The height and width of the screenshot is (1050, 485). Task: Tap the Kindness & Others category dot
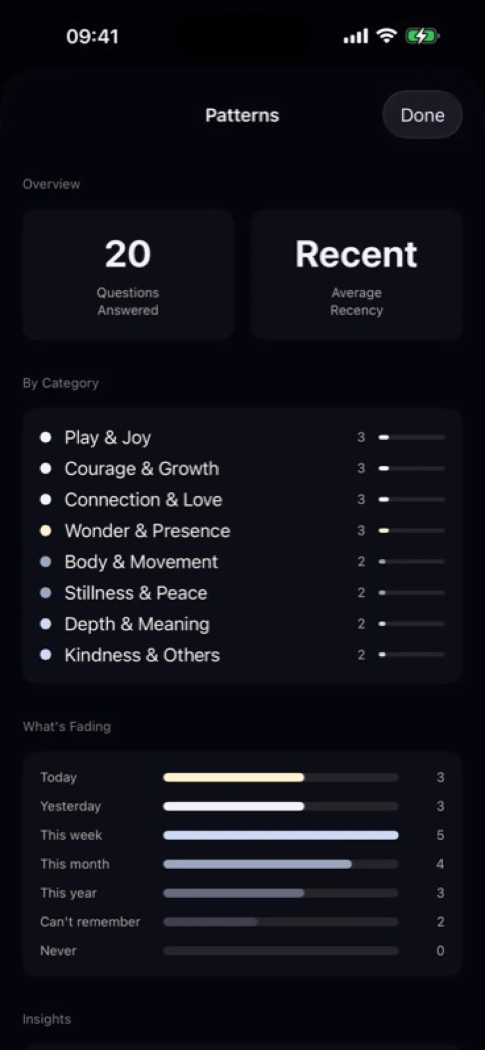tap(46, 655)
